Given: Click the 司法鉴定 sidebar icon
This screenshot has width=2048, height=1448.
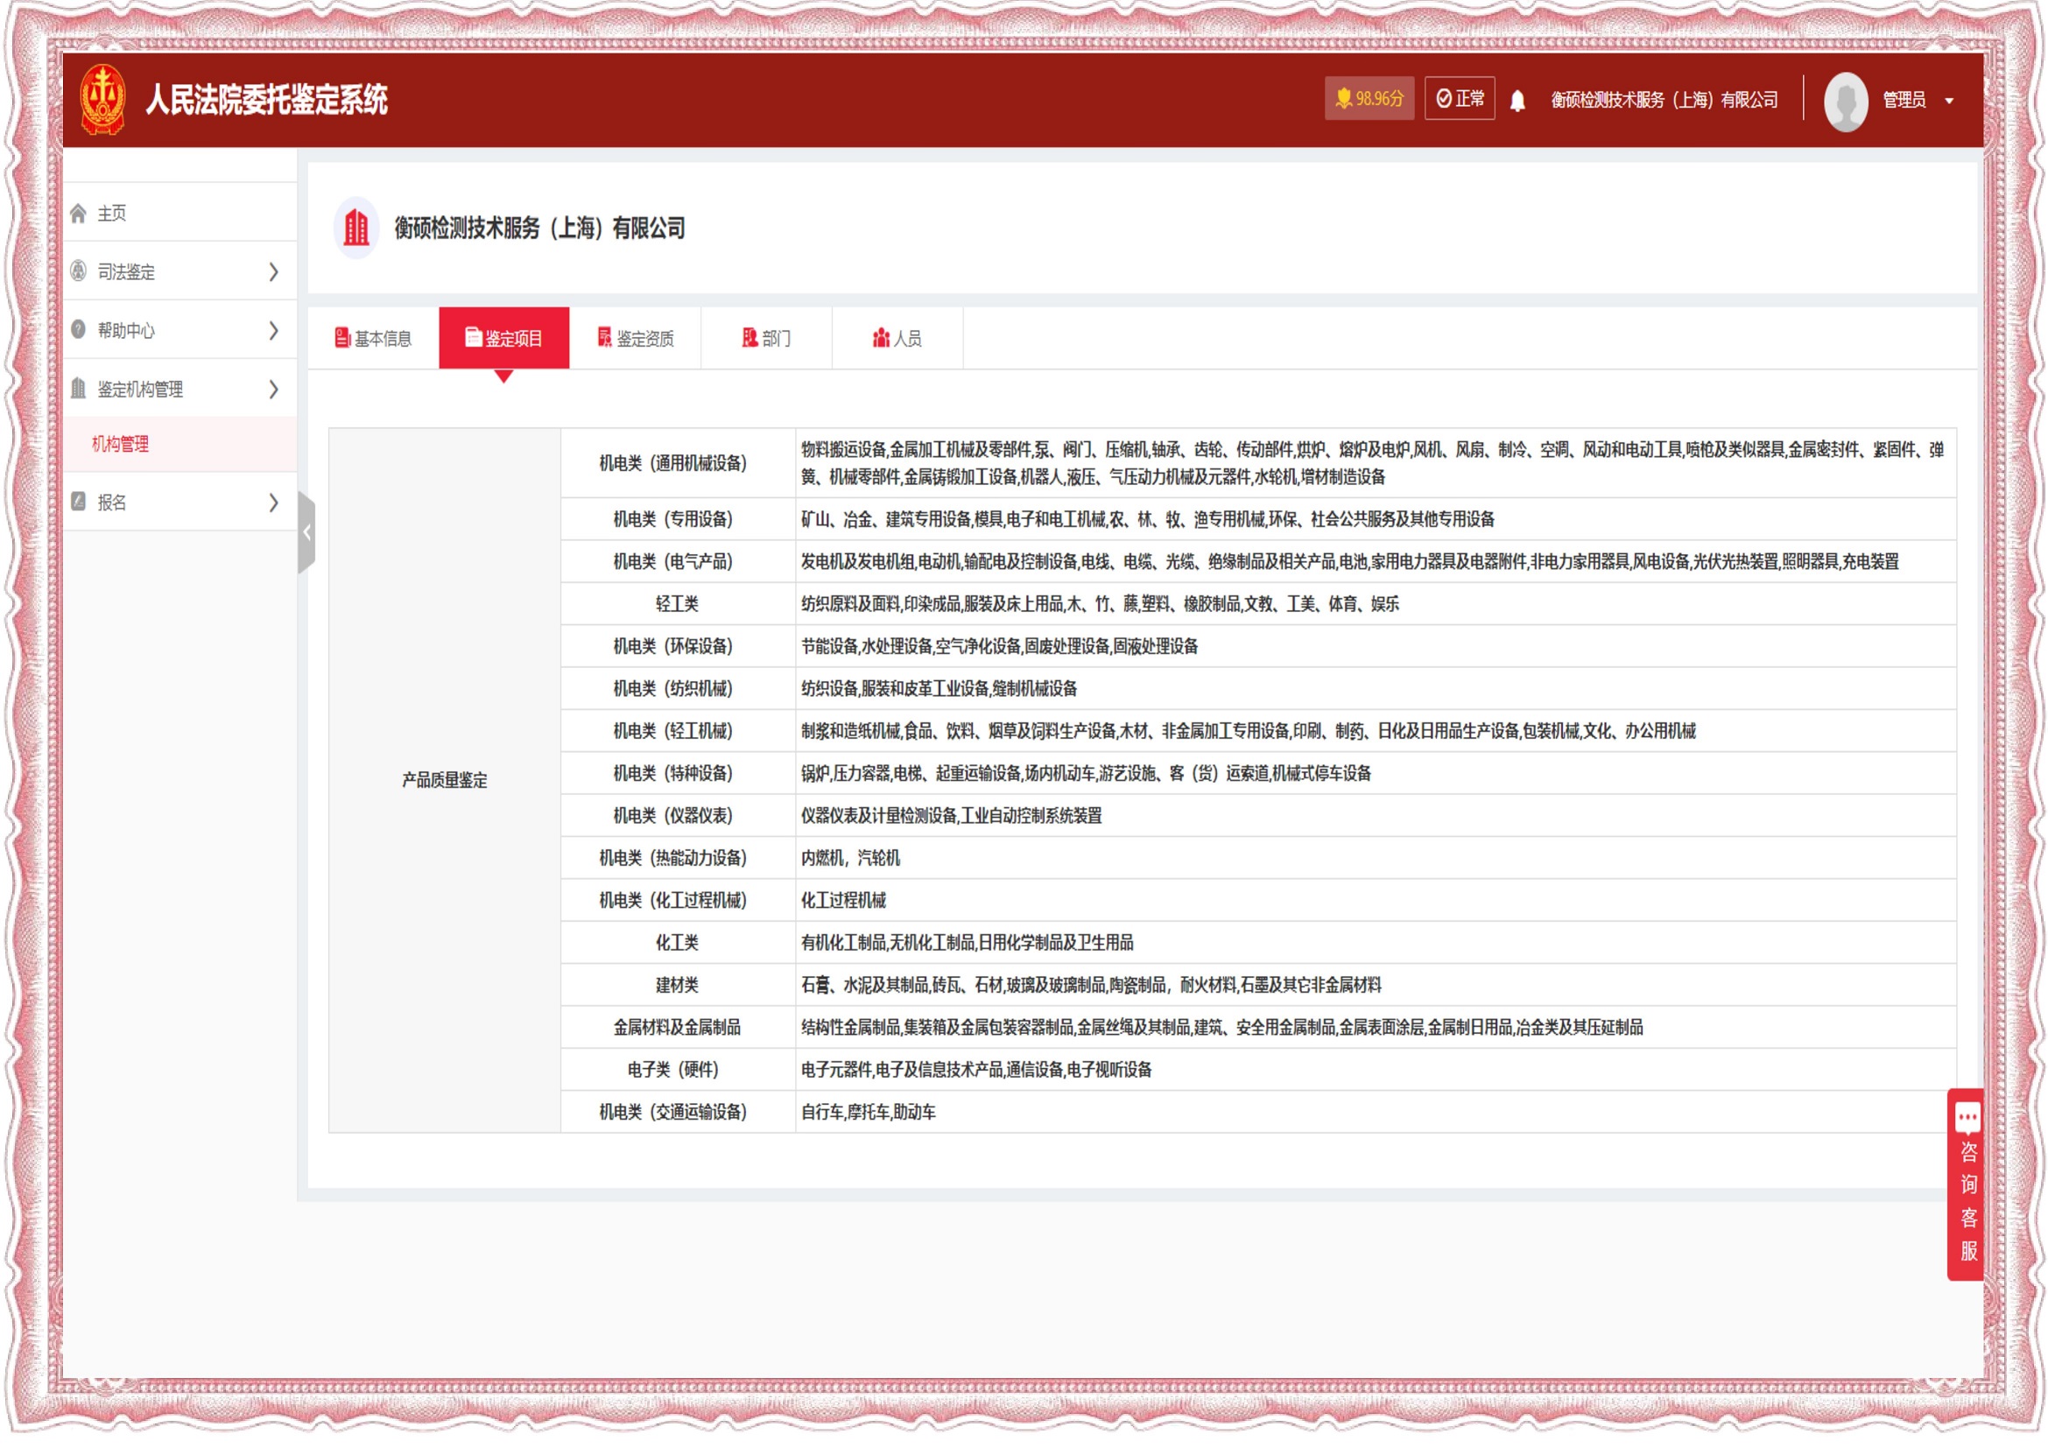Looking at the screenshot, I should click(x=79, y=271).
